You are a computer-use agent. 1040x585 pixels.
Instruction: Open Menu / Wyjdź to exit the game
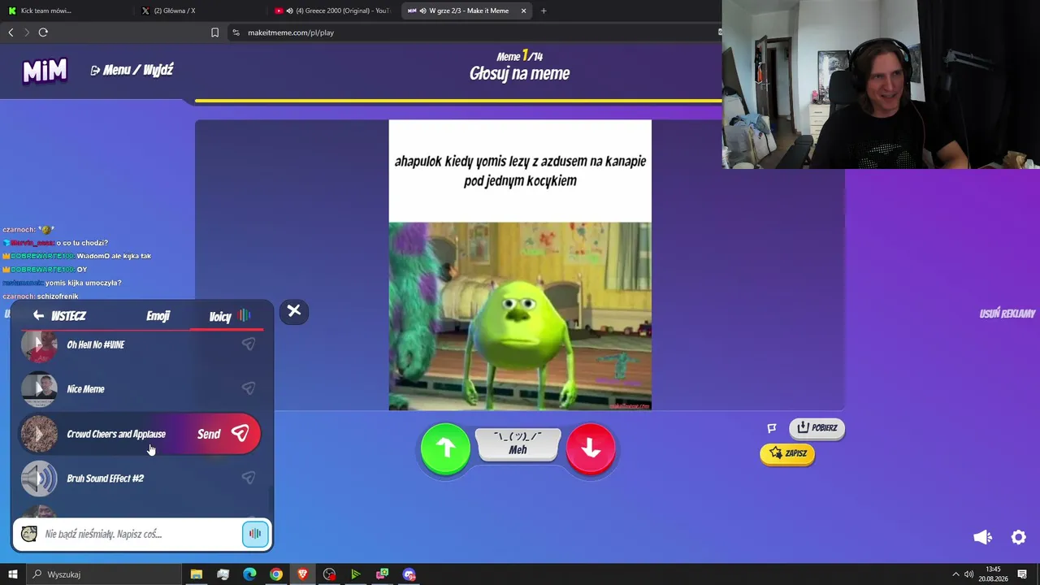(132, 71)
